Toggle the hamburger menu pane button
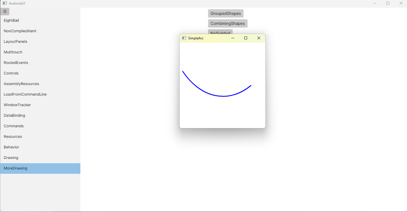407x212 pixels. pyautogui.click(x=5, y=12)
